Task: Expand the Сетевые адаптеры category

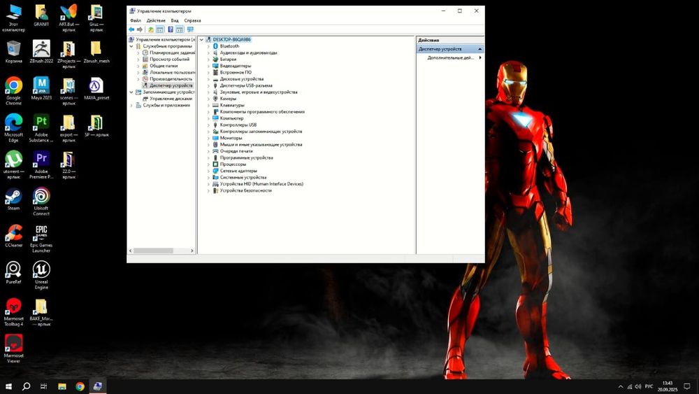Action: point(208,171)
